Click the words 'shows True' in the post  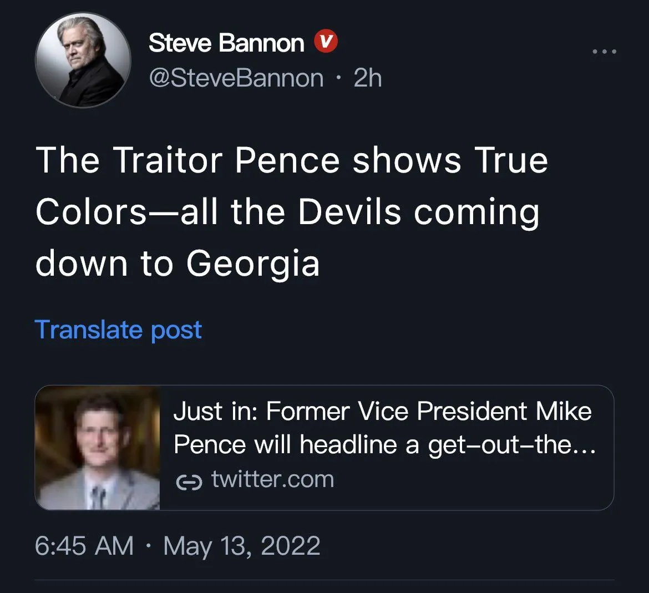450,161
